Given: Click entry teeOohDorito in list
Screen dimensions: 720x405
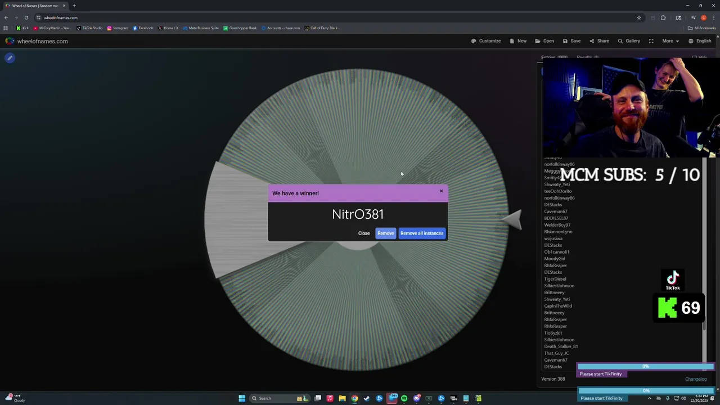Looking at the screenshot, I should coord(558,191).
